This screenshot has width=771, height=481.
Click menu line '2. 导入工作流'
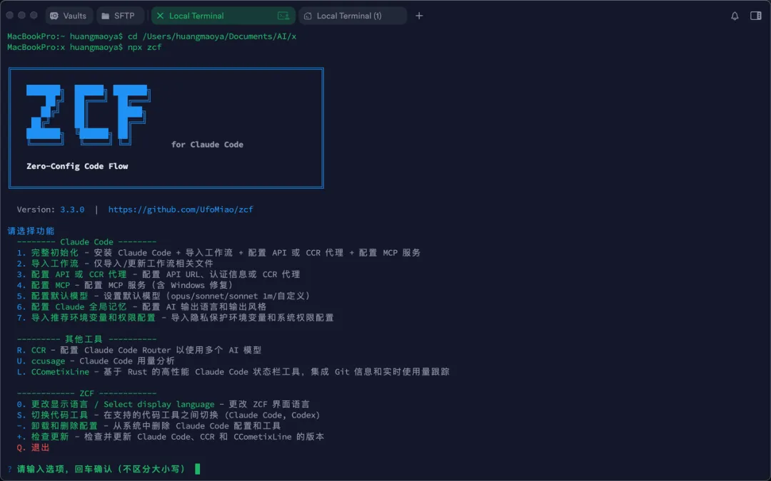pyautogui.click(x=115, y=264)
